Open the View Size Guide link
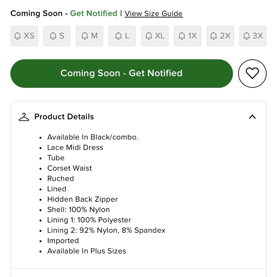 (x=153, y=14)
